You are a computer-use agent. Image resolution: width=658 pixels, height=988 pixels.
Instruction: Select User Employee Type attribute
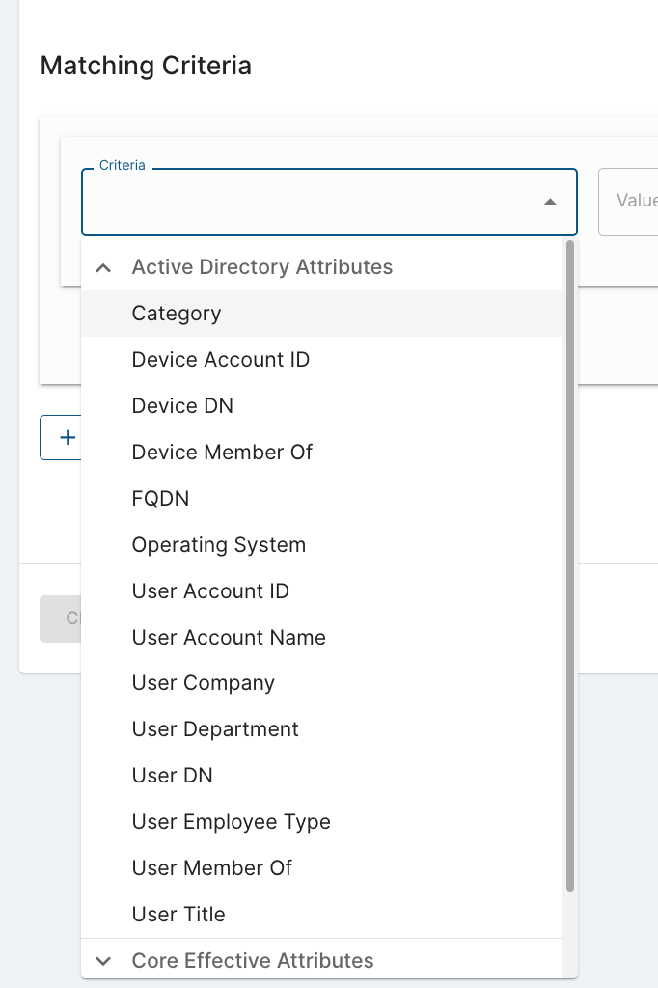(x=232, y=822)
